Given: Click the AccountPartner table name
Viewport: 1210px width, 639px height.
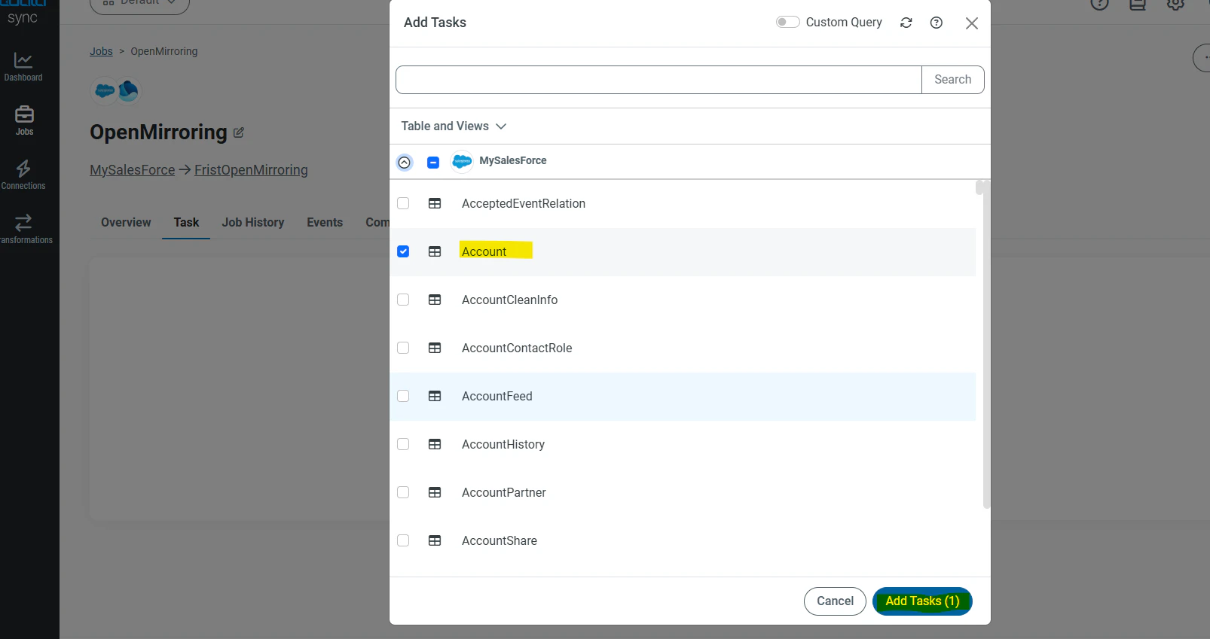Looking at the screenshot, I should 504,493.
